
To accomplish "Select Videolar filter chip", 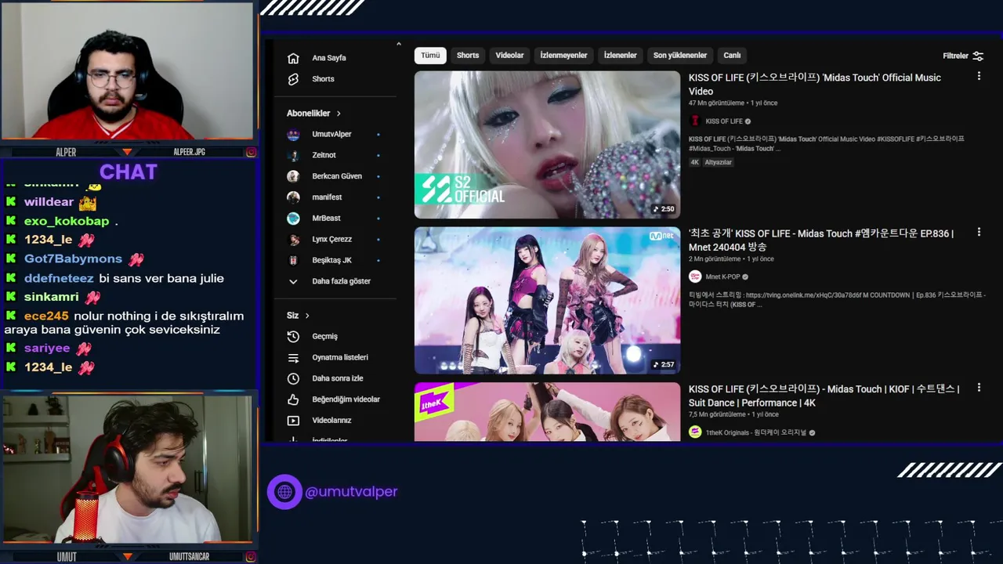I will [x=509, y=56].
